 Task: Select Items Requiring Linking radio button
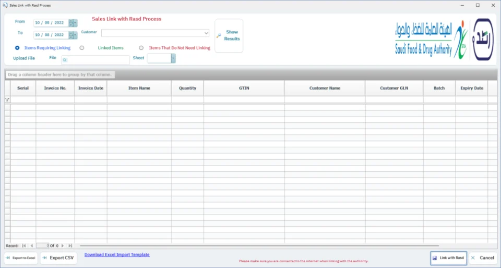(17, 48)
